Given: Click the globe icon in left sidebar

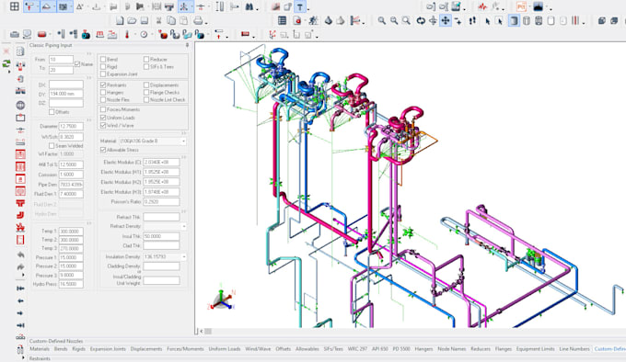Looking at the screenshot, I should (20, 105).
